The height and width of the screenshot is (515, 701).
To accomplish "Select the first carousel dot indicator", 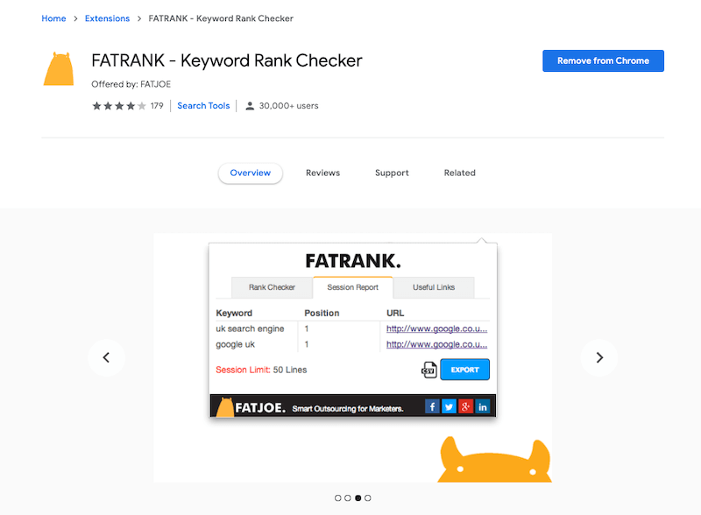I will [338, 498].
